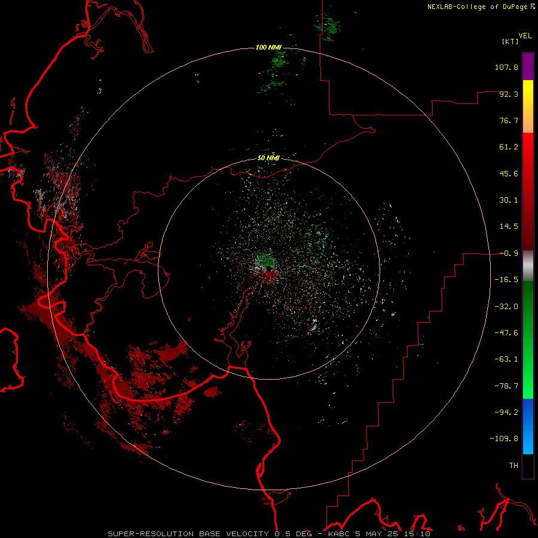Select the 107.8 knot scale value
Viewport: 538px width, 538px height.
point(506,67)
